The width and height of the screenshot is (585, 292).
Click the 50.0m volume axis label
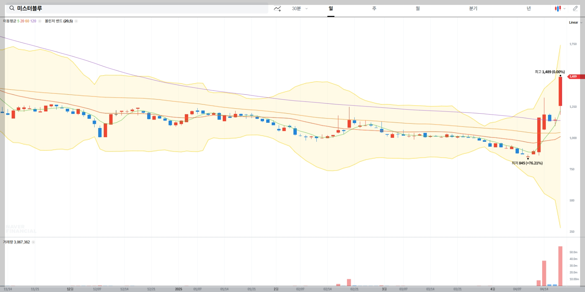point(573,252)
